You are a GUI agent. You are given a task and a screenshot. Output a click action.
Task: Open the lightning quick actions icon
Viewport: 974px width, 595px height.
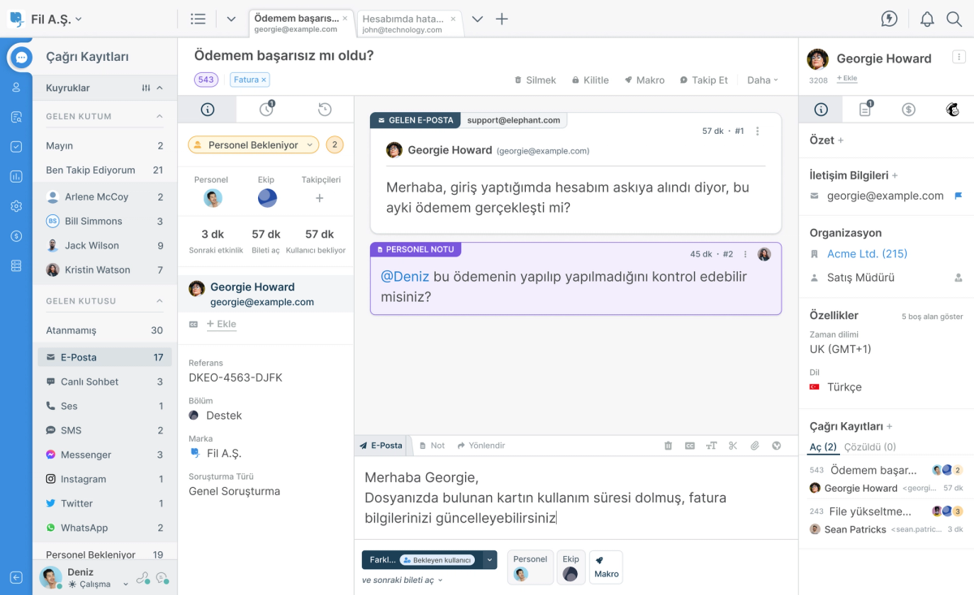tap(890, 19)
